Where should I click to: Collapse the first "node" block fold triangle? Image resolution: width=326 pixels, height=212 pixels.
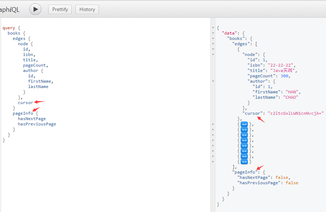(x=213, y=54)
